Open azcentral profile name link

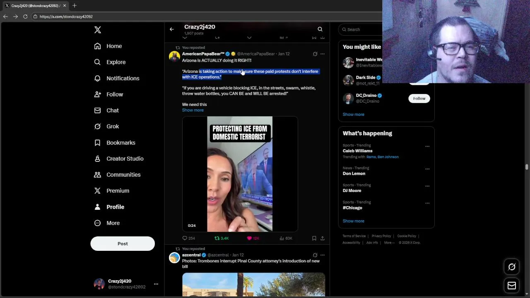click(x=191, y=255)
